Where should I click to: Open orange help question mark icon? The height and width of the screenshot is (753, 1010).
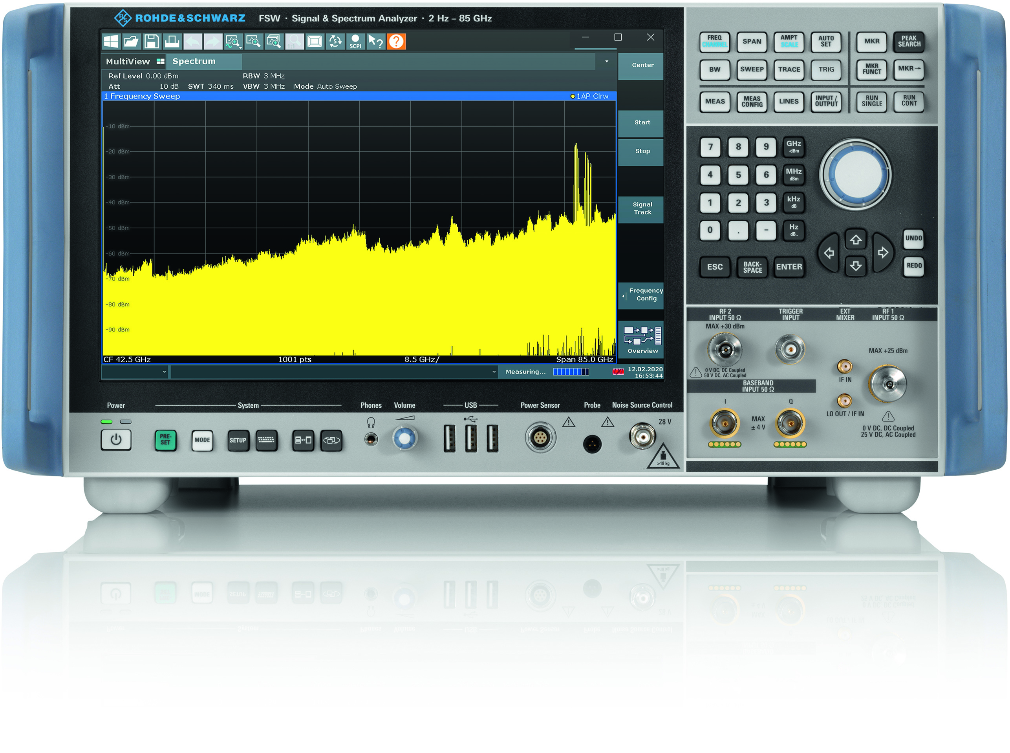[396, 42]
